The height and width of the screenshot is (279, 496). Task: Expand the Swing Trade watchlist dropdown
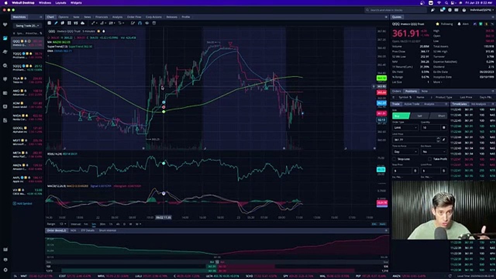pos(27,26)
